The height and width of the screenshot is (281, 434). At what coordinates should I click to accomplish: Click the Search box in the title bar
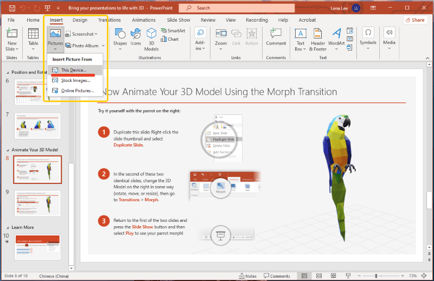click(237, 8)
